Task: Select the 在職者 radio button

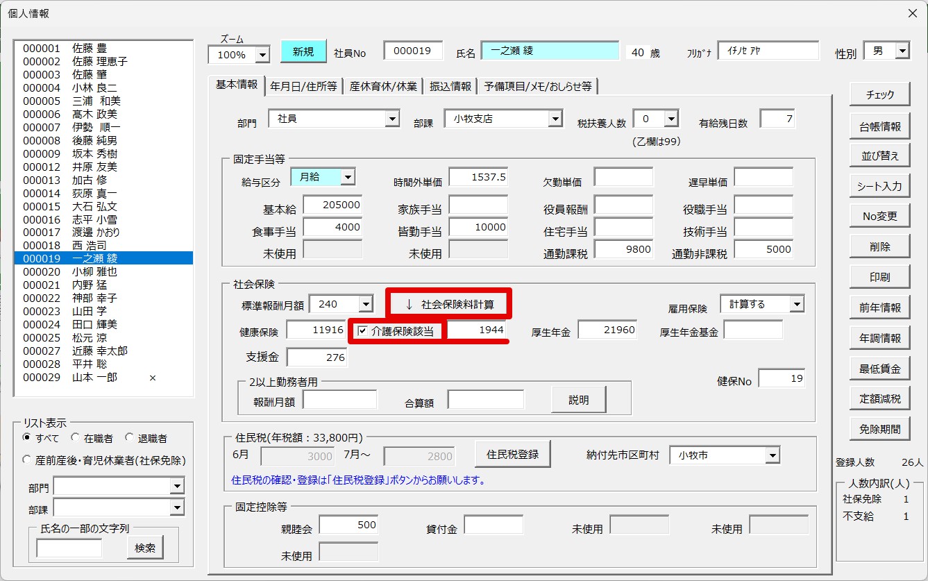Action: [x=74, y=438]
